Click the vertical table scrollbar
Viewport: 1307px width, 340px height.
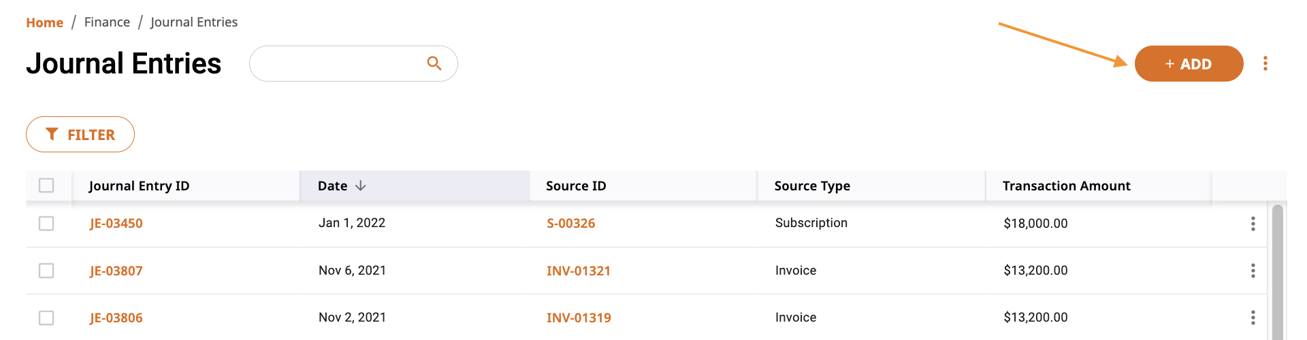(x=1277, y=272)
